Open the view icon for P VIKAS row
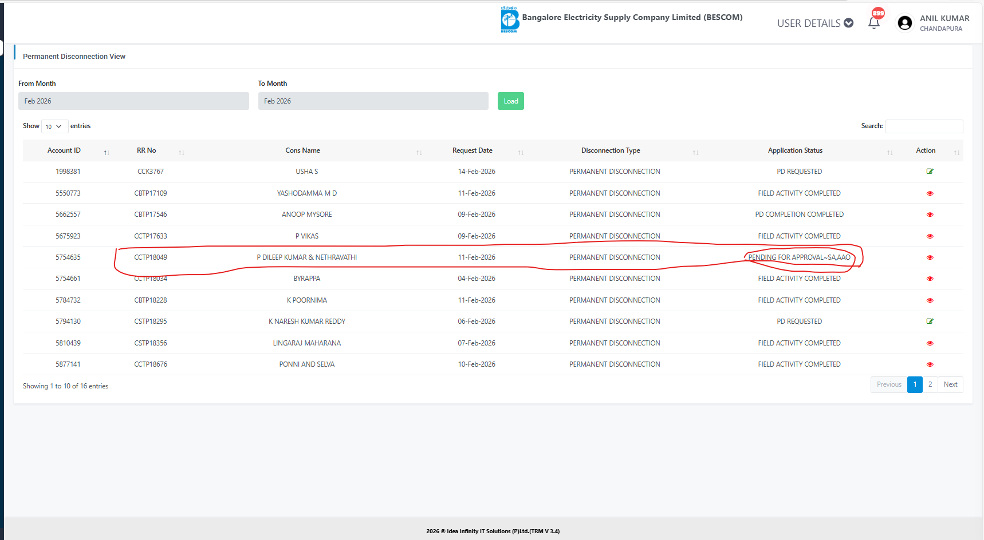 pyautogui.click(x=930, y=236)
